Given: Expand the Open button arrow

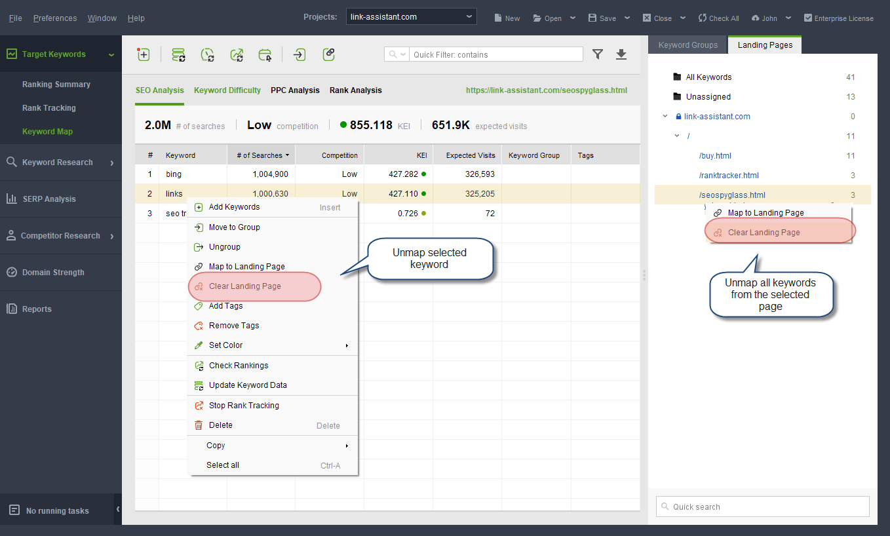Looking at the screenshot, I should tap(573, 18).
